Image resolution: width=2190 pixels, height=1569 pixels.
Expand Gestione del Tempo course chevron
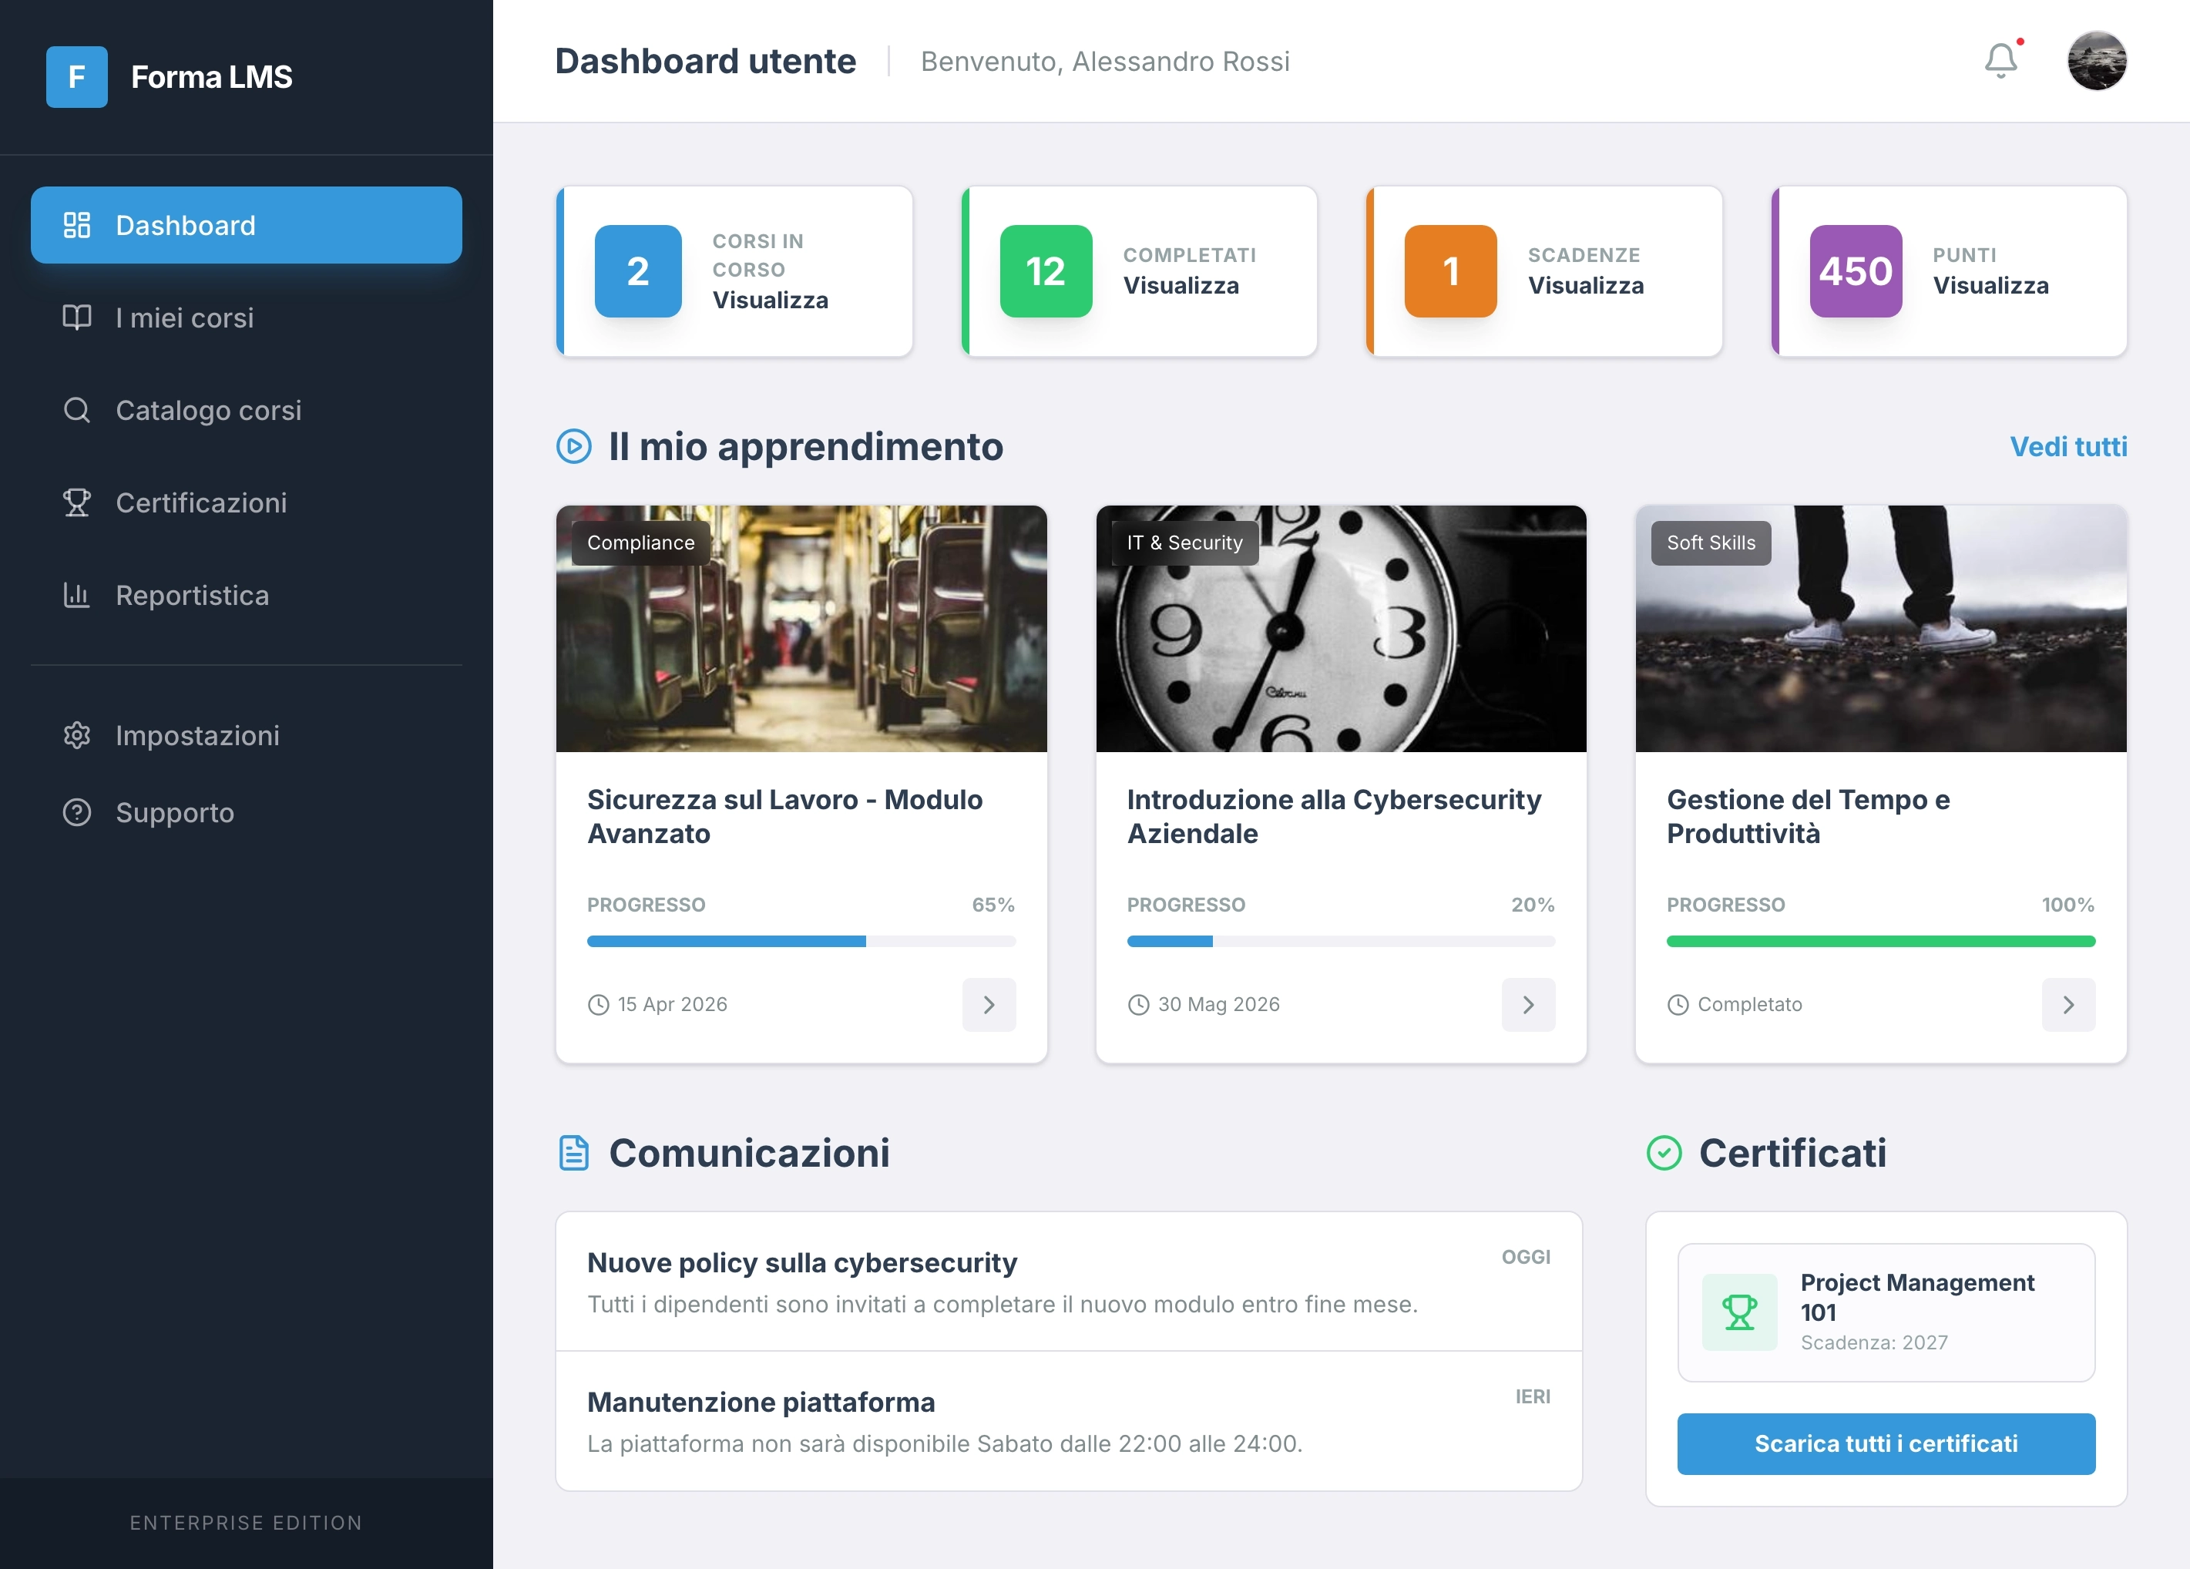click(2067, 1005)
